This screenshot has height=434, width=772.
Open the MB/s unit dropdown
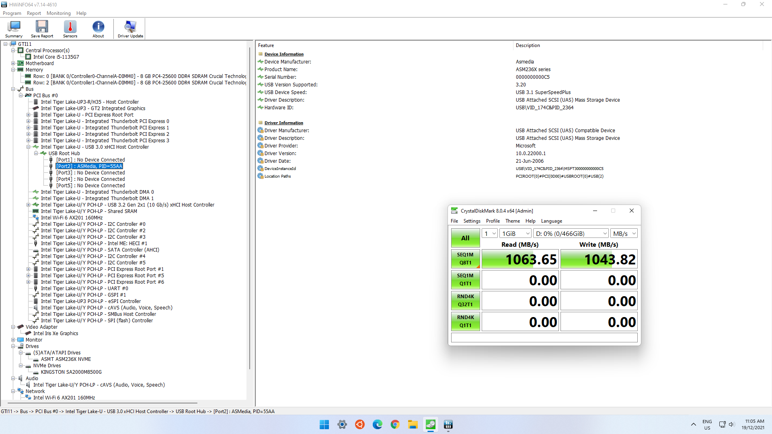pos(624,233)
